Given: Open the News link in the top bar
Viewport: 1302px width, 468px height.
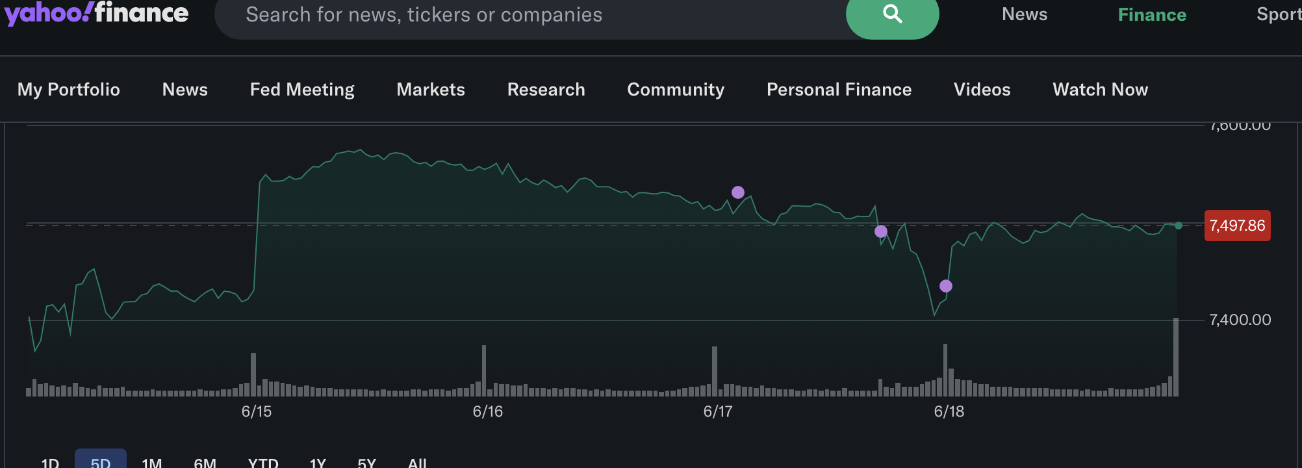Looking at the screenshot, I should click(x=1025, y=14).
